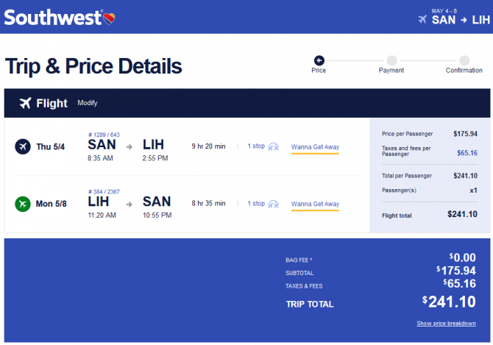Image resolution: width=493 pixels, height=345 pixels.
Task: Open the 1 stop details for the return flight
Action: click(256, 204)
